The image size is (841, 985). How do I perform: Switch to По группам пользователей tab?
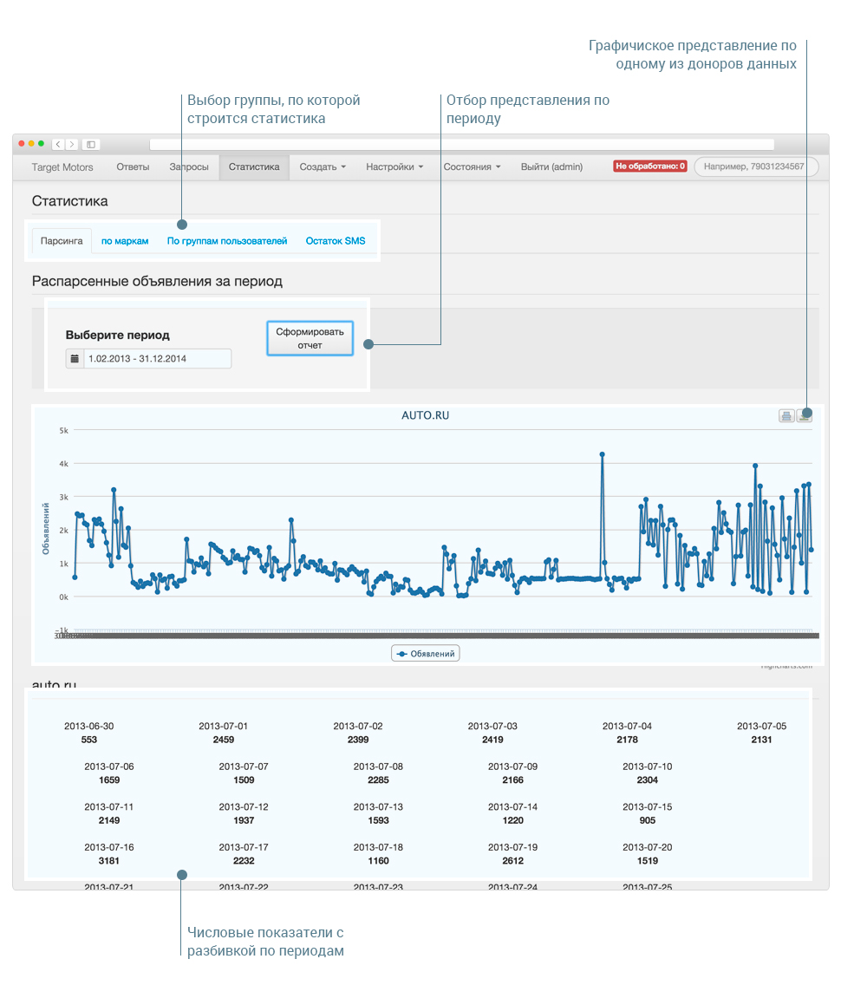coord(227,241)
